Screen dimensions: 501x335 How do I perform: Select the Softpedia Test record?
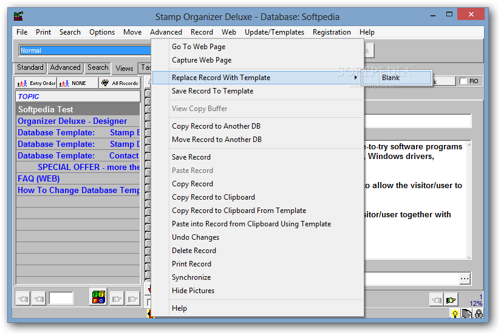(78, 109)
